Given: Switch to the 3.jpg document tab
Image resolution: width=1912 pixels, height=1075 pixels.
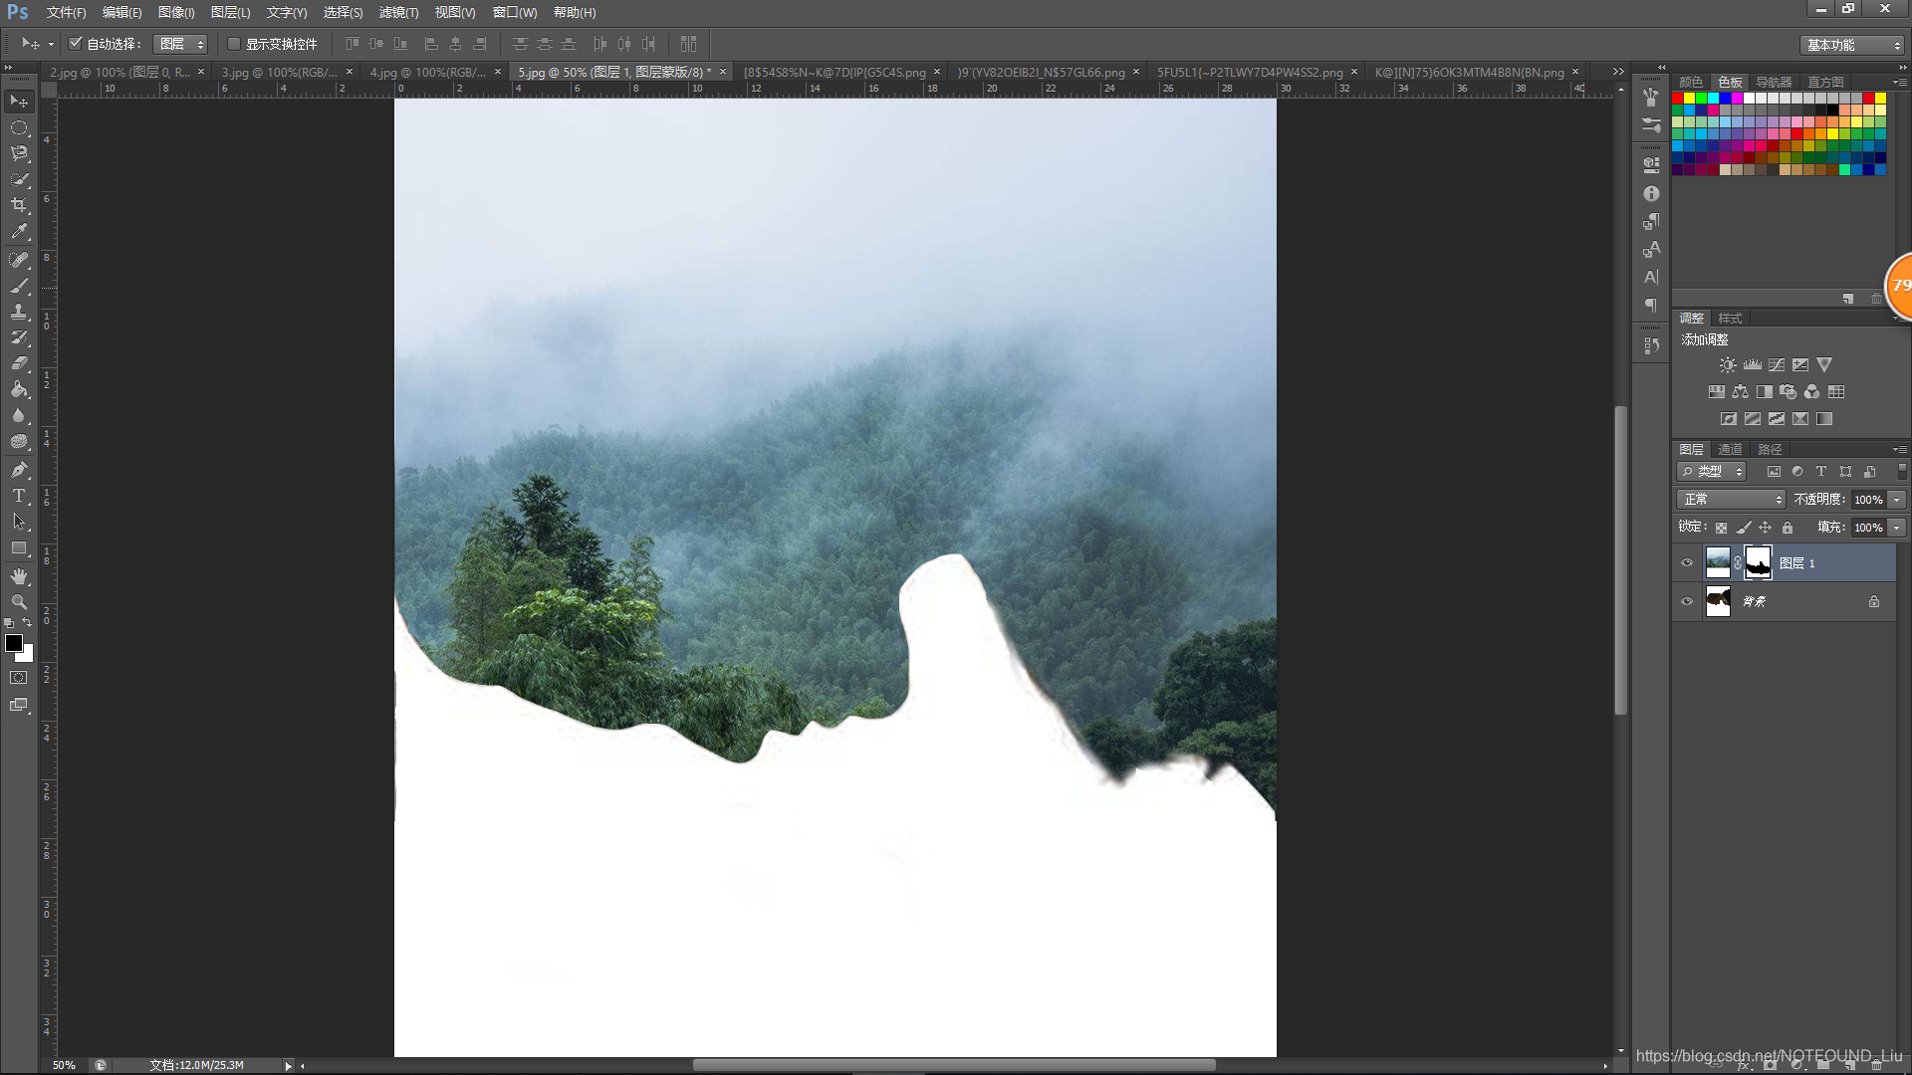Looking at the screenshot, I should 279,73.
